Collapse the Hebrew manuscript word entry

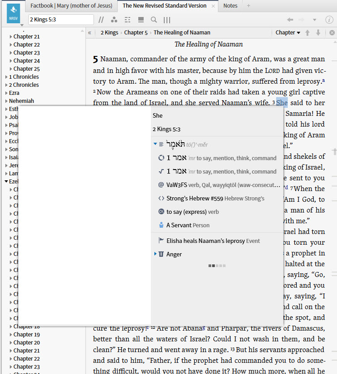pos(155,144)
